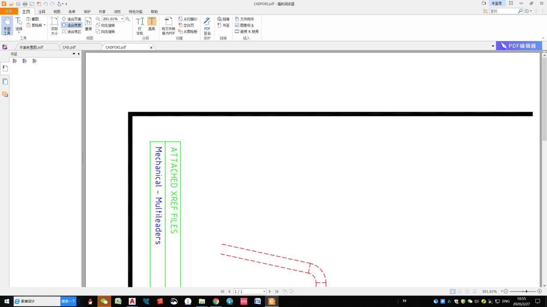
Task: Activate the Highlight (高亮) tool
Action: [152, 24]
